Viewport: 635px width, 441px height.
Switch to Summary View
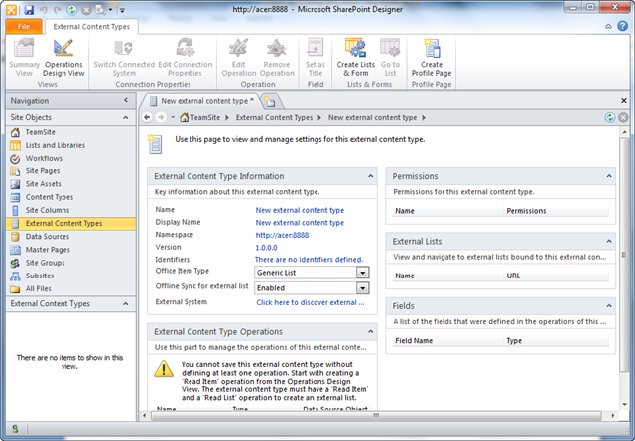[x=24, y=57]
